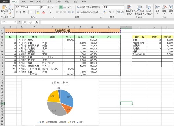
Task: Apply the yellow fill color bucket
Action: point(38,12)
